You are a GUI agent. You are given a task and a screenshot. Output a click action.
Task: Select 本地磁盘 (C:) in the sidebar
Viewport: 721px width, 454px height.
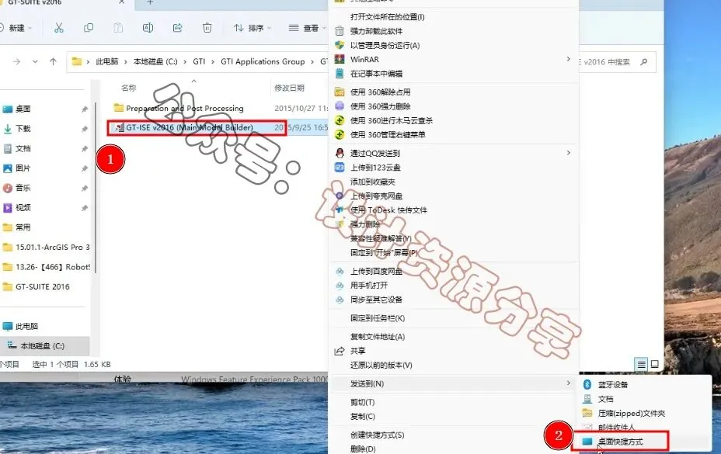click(42, 346)
